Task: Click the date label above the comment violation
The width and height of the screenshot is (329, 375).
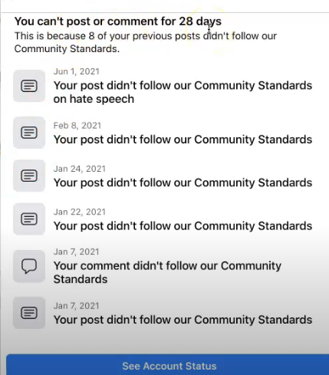Action: (76, 252)
